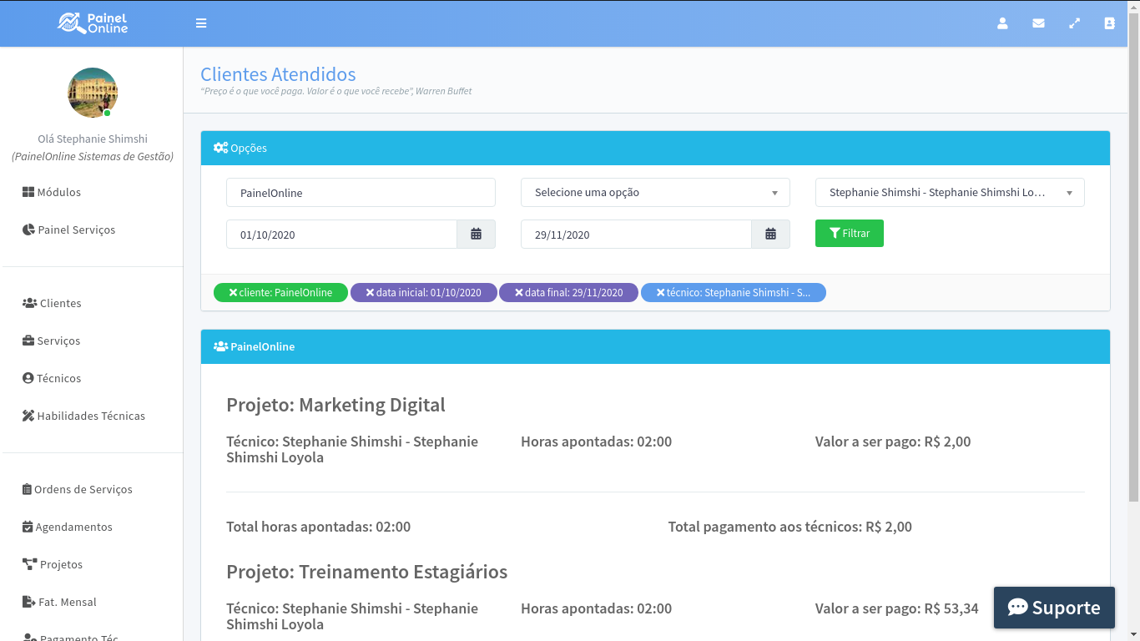
Task: Remove the 'data inicial: 01/10/2020' filter tag
Action: (x=371, y=293)
